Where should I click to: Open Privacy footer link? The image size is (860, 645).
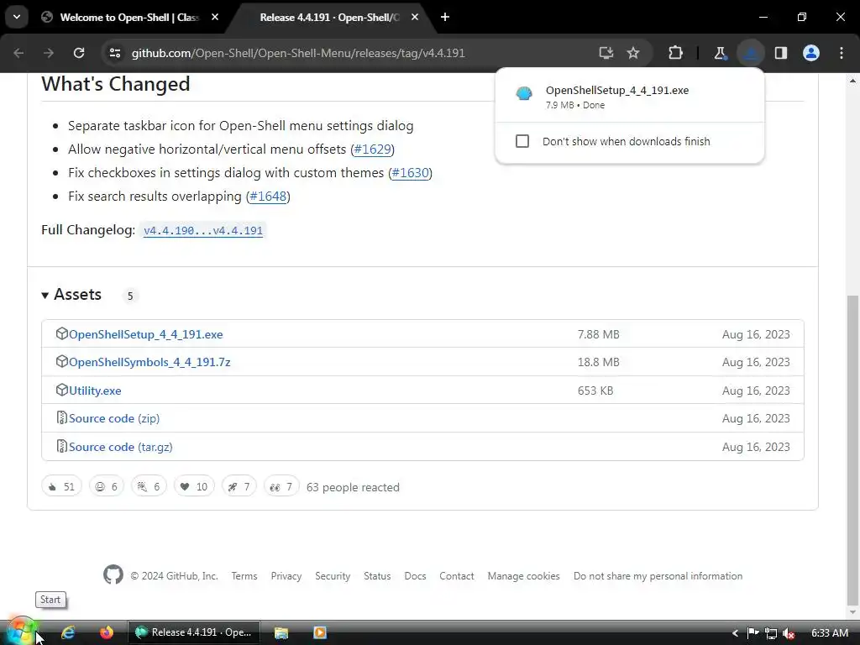(286, 576)
